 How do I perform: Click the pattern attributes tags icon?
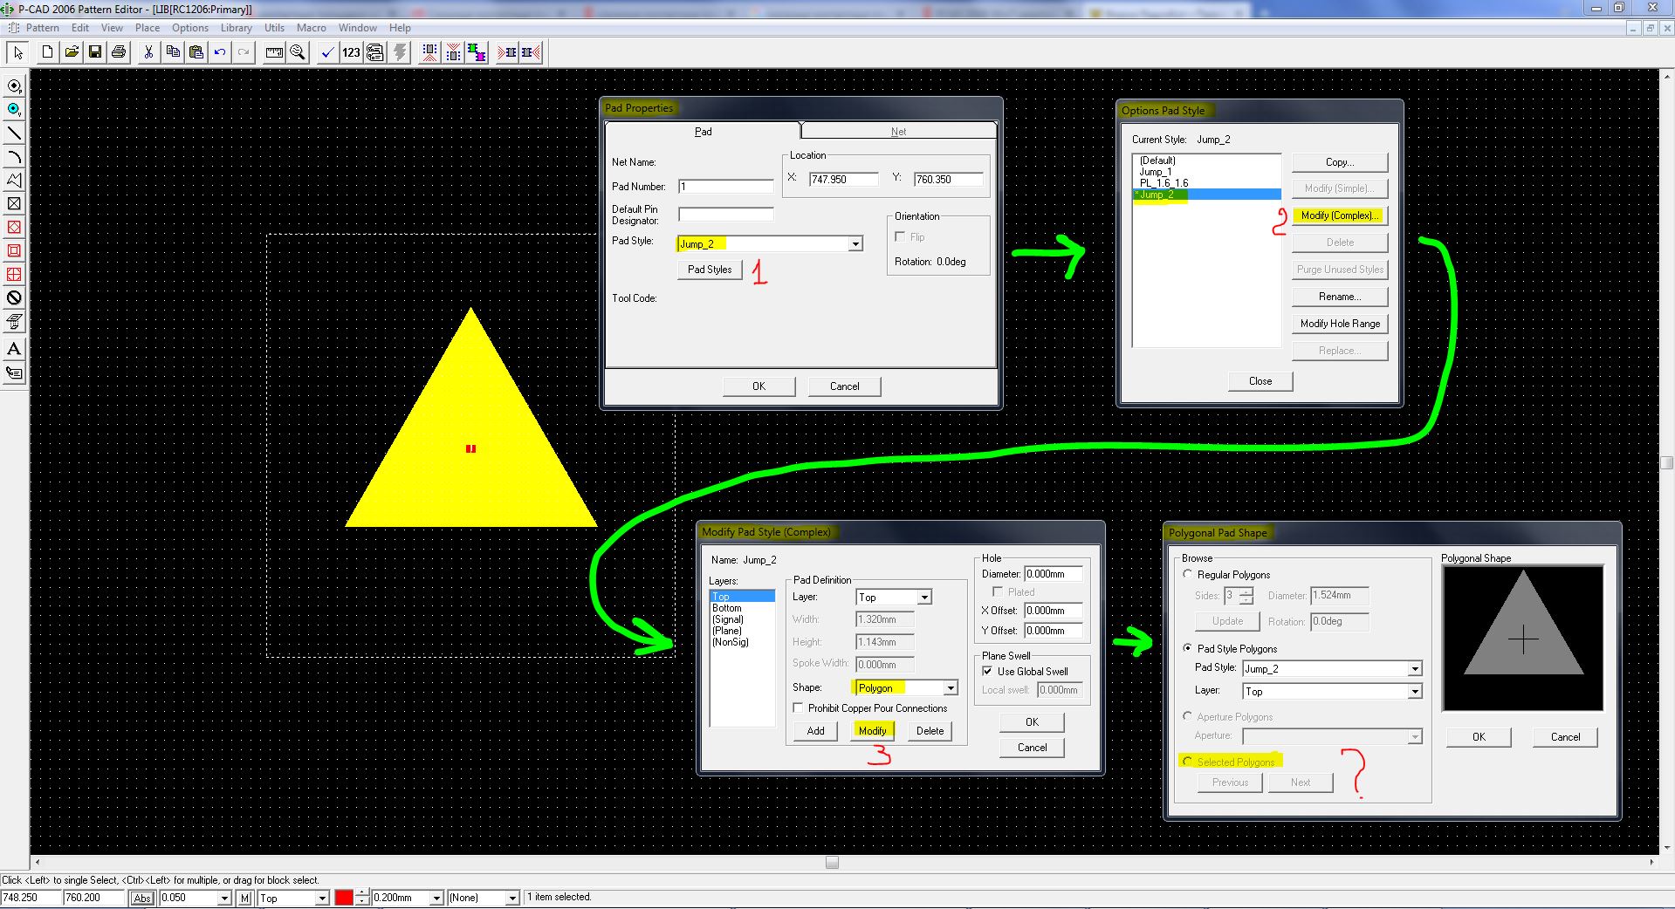pyautogui.click(x=374, y=52)
